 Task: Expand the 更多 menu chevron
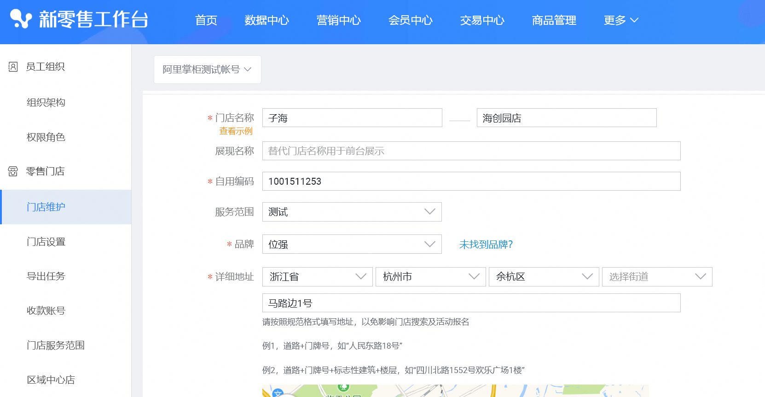pyautogui.click(x=634, y=20)
